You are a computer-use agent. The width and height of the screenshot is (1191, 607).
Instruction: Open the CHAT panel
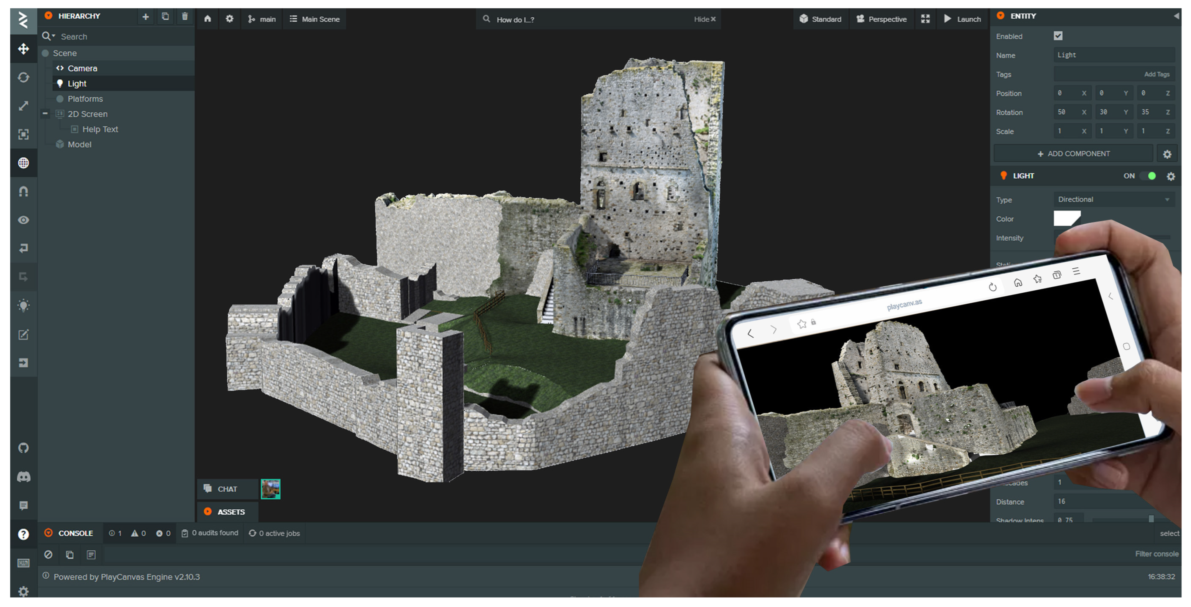tap(228, 489)
